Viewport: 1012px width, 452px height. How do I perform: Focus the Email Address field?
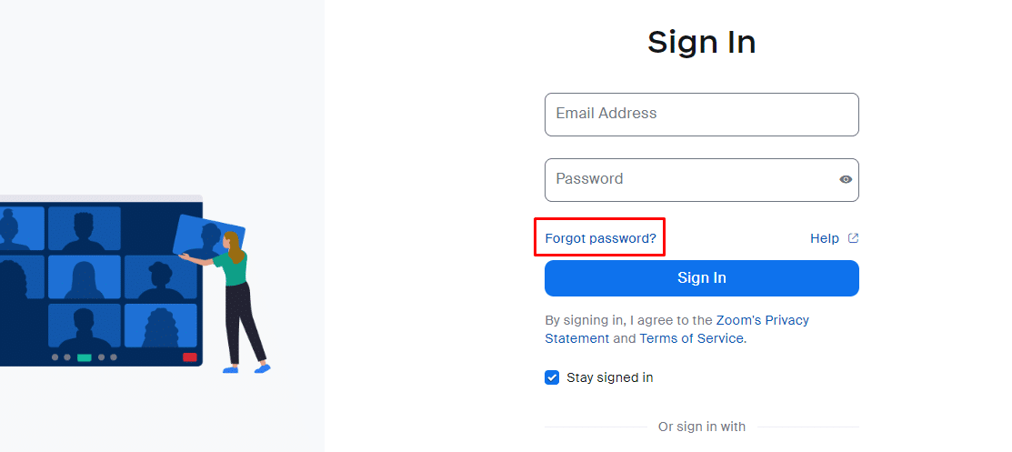tap(702, 115)
